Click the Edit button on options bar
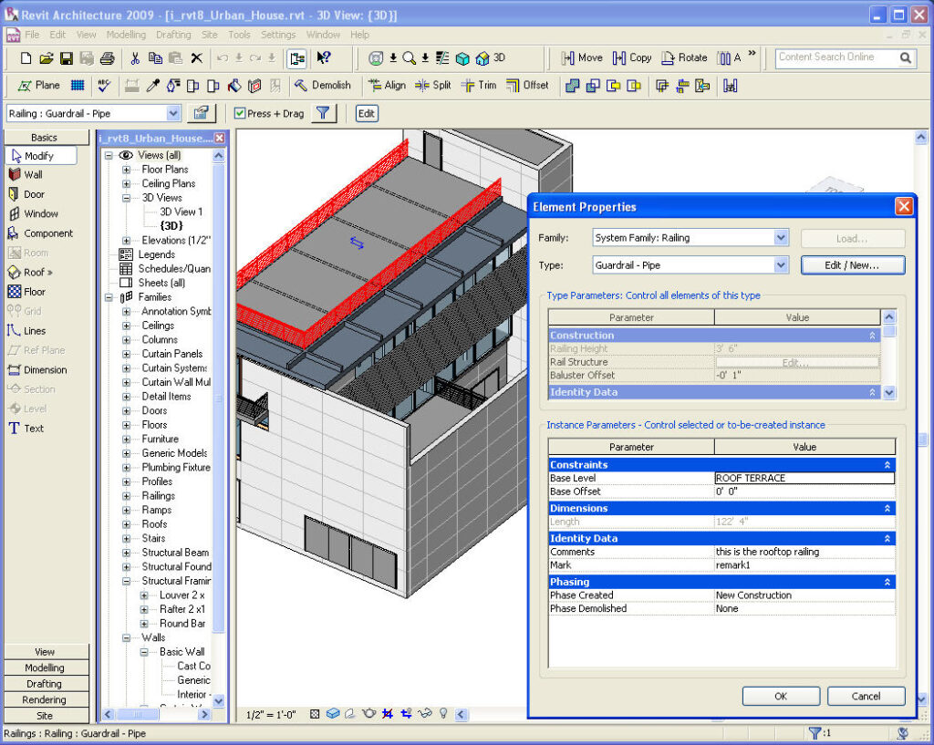Viewport: 934px width, 745px height. 367,113
